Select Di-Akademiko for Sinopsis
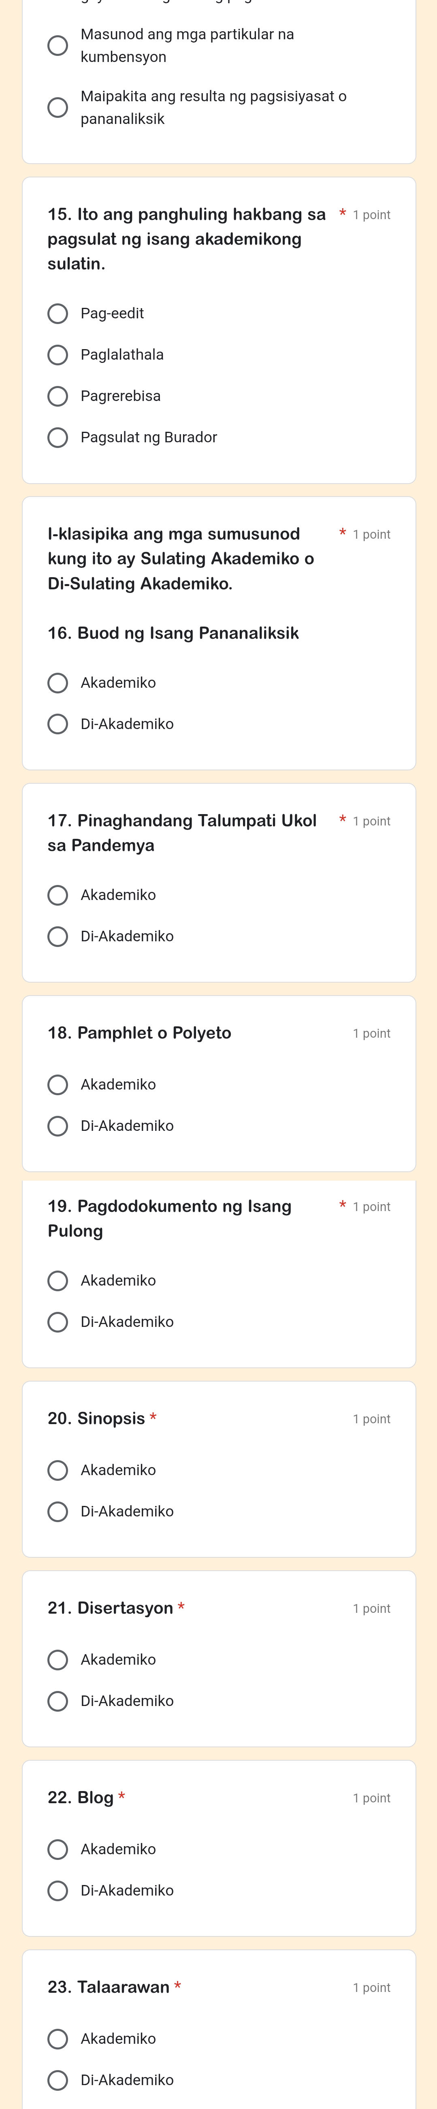The height and width of the screenshot is (2109, 437). pos(57,1511)
